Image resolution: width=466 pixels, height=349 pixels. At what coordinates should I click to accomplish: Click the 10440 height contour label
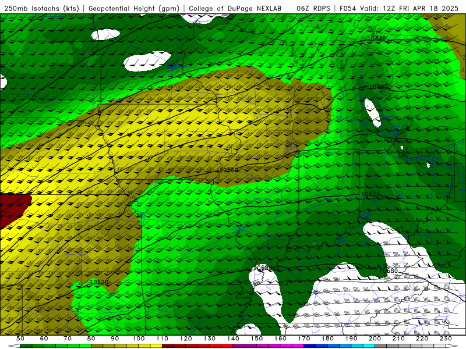tap(376, 38)
